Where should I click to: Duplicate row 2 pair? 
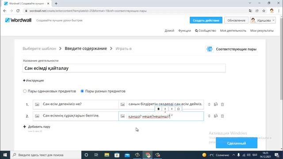pos(216,116)
